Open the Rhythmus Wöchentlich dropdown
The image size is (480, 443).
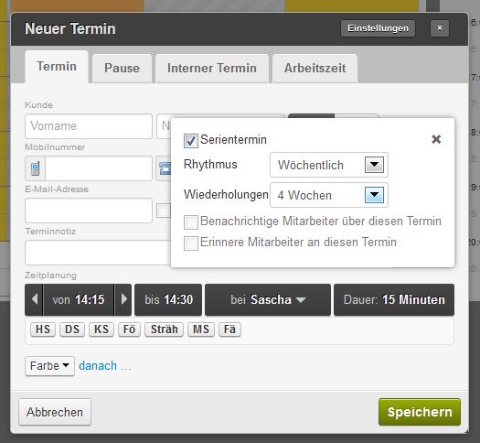click(x=329, y=165)
